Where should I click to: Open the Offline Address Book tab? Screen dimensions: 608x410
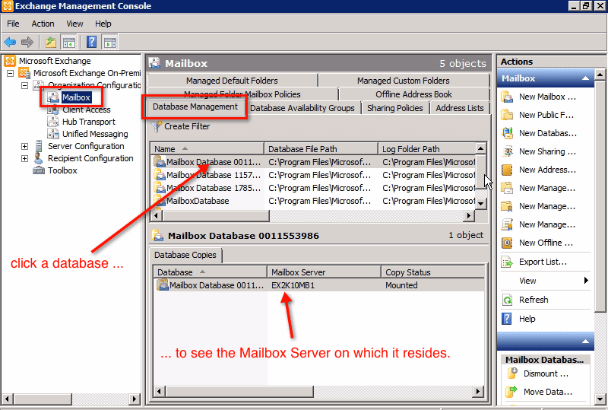(x=413, y=94)
